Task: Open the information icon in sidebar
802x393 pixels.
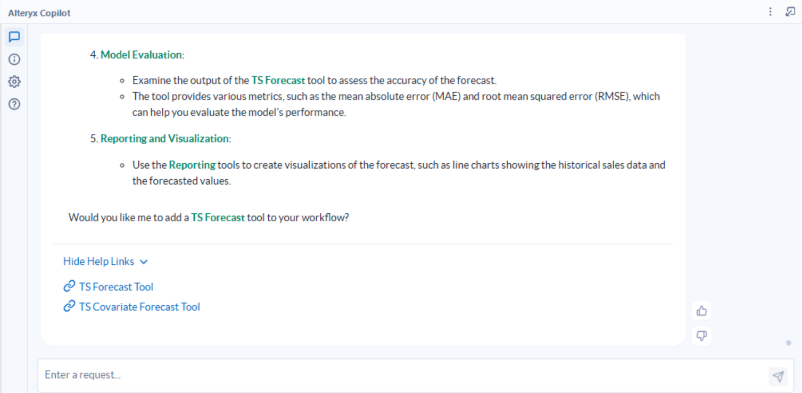Action: 14,60
